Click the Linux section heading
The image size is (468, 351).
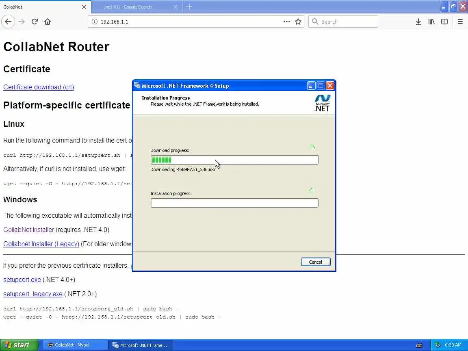[x=14, y=124]
